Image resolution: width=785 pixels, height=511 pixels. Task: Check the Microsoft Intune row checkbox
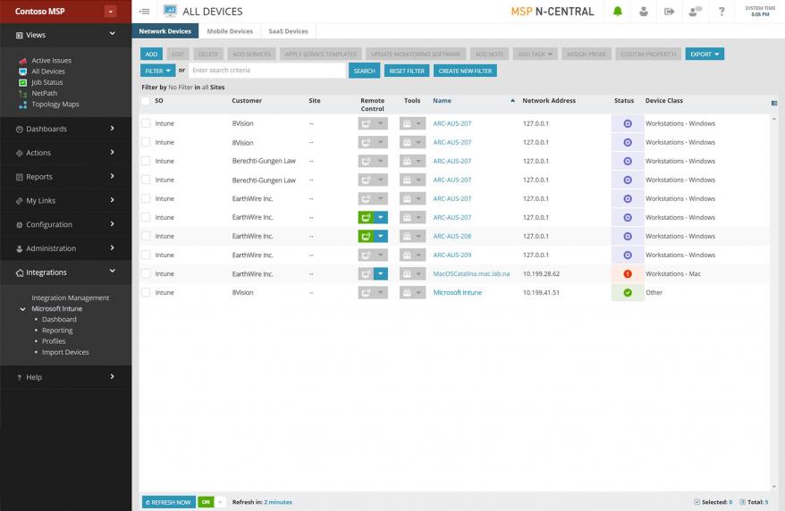[145, 292]
